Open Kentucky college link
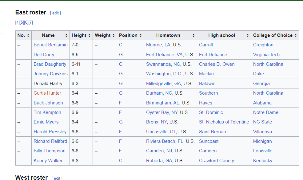 point(263,161)
